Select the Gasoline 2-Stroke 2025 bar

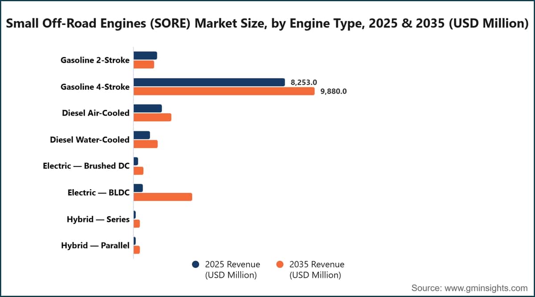click(145, 55)
